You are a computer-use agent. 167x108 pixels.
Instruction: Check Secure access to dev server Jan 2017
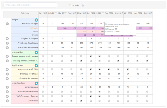tap(43, 56)
